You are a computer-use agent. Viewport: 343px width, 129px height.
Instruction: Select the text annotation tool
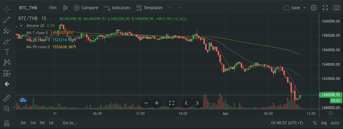click(x=7, y=52)
